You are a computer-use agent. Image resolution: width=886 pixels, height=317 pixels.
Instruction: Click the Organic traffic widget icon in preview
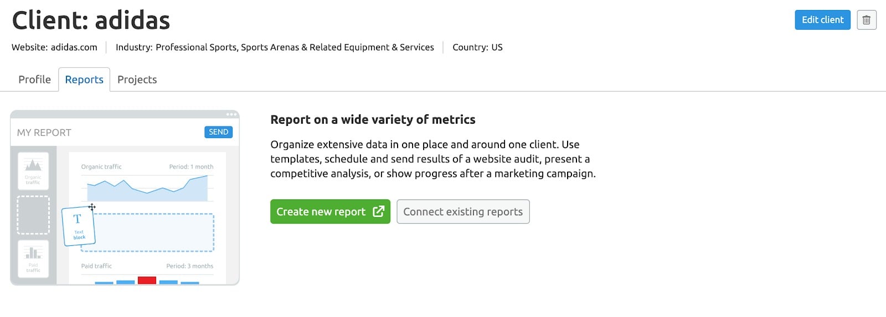(x=33, y=171)
